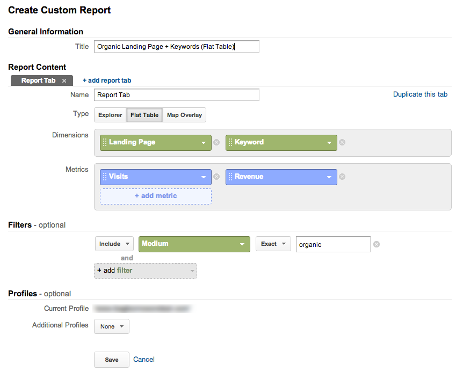456x372 pixels.
Task: Remove the Keyword dimension with its x icon
Action: (x=342, y=143)
